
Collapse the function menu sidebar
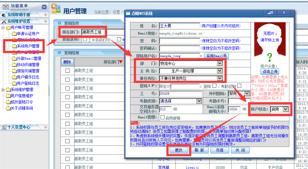44,7
